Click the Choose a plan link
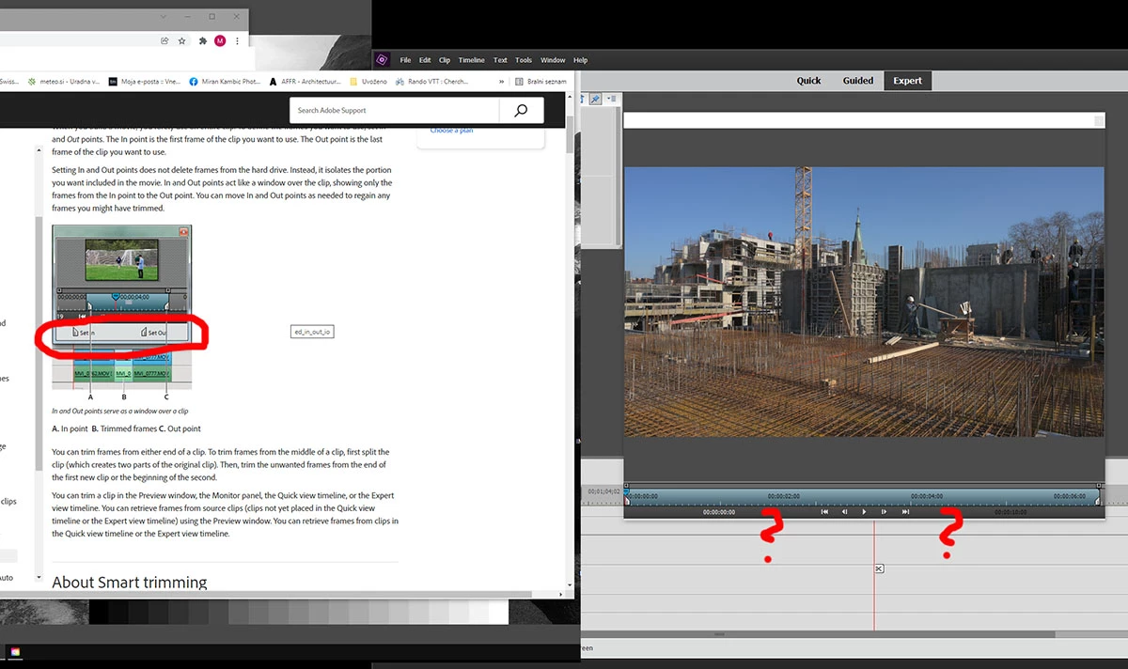Image resolution: width=1128 pixels, height=669 pixels. pos(451,131)
